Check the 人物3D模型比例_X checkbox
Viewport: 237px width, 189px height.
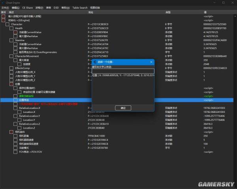point(11,72)
